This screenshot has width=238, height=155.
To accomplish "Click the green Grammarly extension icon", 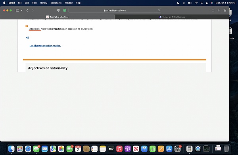I will 65,10.
